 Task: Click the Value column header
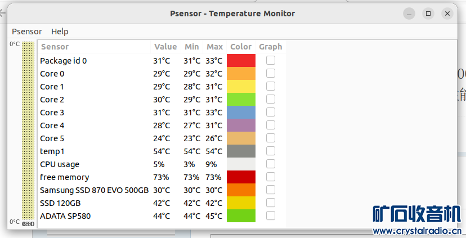(x=165, y=47)
